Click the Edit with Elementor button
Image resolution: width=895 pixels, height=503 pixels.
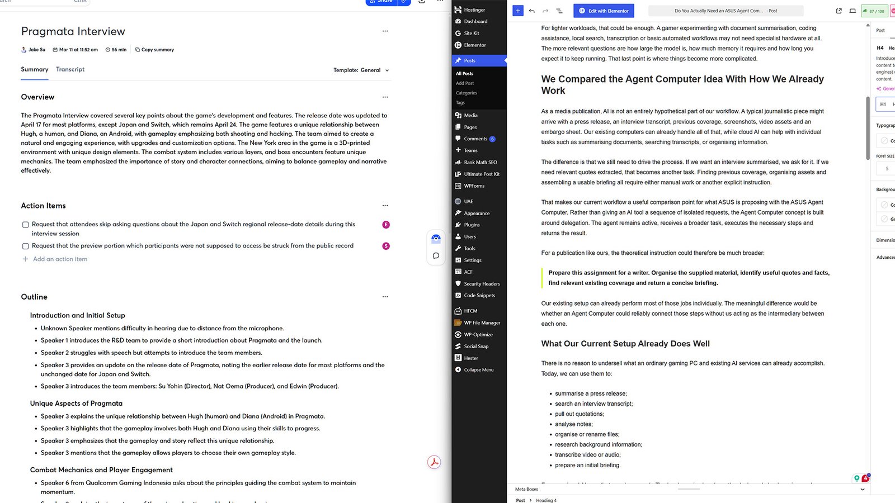(x=604, y=11)
